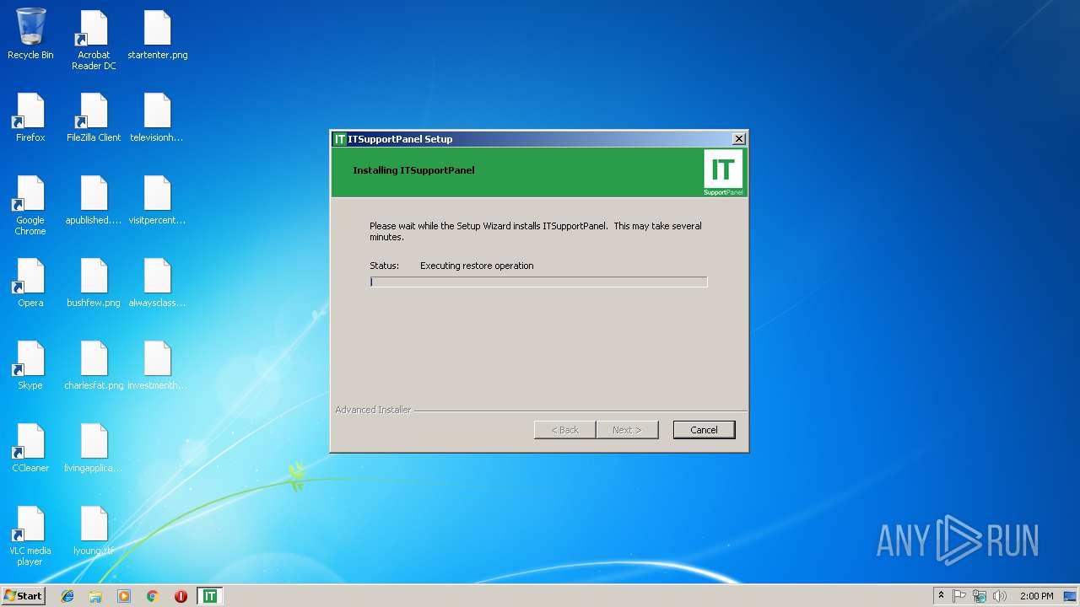Viewport: 1080px width, 607px height.
Task: Click the disabled Next button
Action: point(627,430)
